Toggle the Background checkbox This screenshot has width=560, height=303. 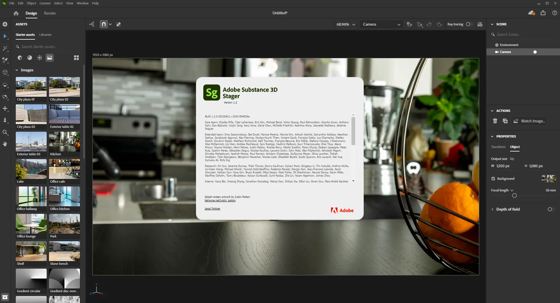(x=493, y=179)
